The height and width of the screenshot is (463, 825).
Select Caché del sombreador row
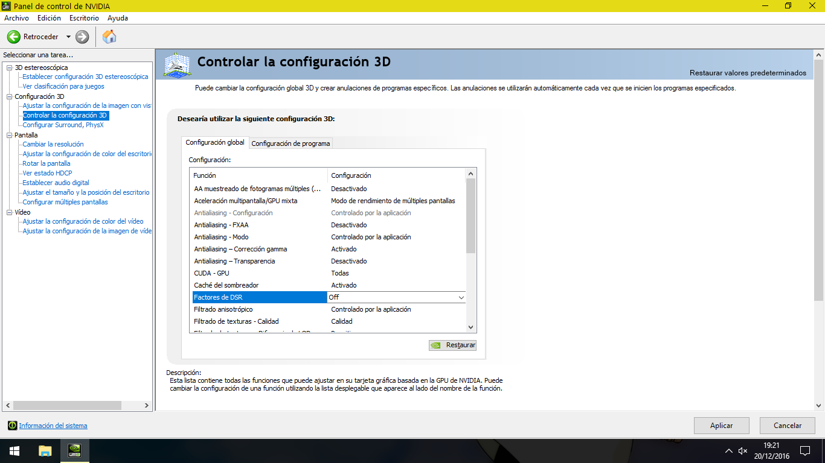(x=328, y=285)
